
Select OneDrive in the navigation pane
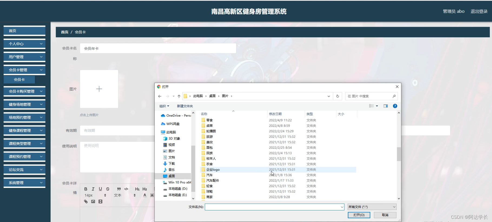tap(176, 115)
